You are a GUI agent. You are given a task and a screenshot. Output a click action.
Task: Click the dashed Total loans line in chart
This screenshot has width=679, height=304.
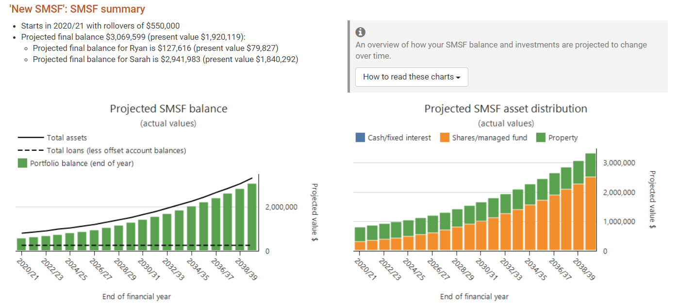(x=136, y=245)
